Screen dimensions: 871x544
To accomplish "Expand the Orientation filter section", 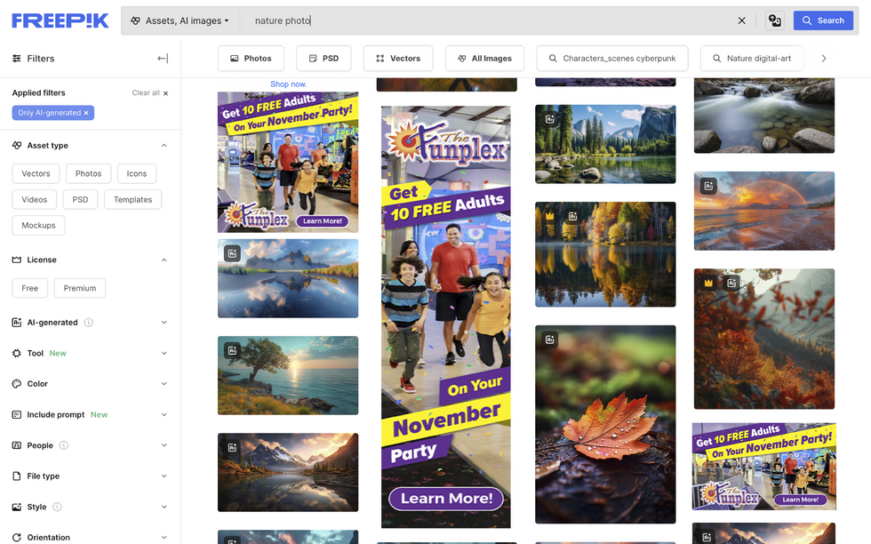I will click(x=164, y=537).
